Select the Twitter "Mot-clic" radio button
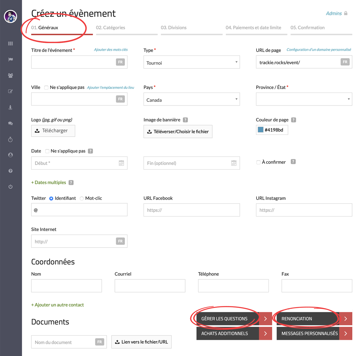359x356 pixels. point(82,199)
